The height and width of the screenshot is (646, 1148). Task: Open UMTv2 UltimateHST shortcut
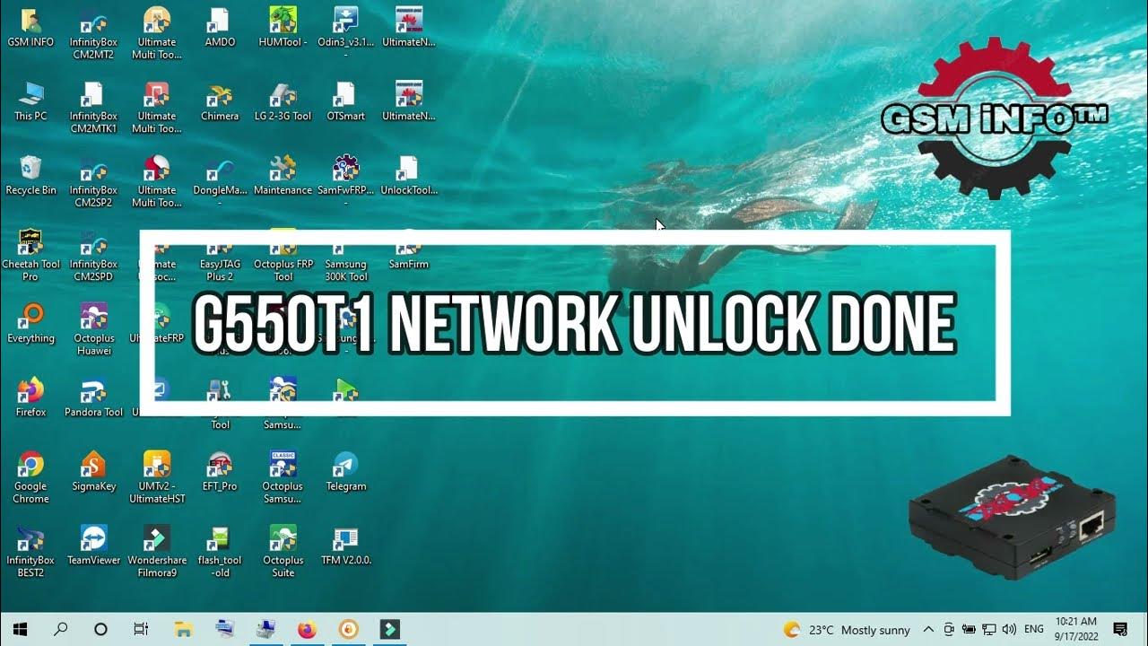[157, 477]
